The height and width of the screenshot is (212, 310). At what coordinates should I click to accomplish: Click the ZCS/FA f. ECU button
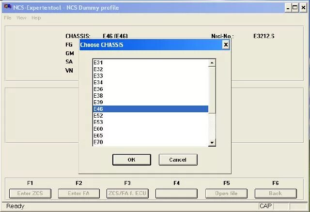(127, 194)
